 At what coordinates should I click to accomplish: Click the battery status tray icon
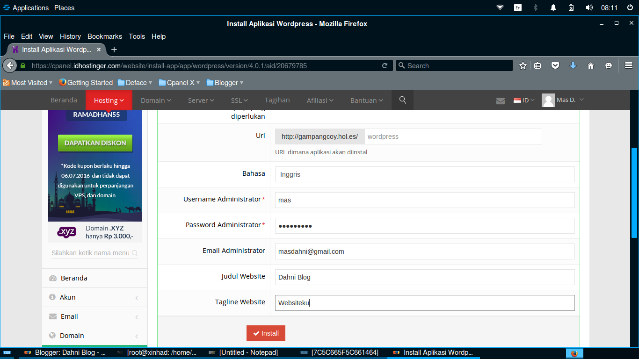pos(571,7)
